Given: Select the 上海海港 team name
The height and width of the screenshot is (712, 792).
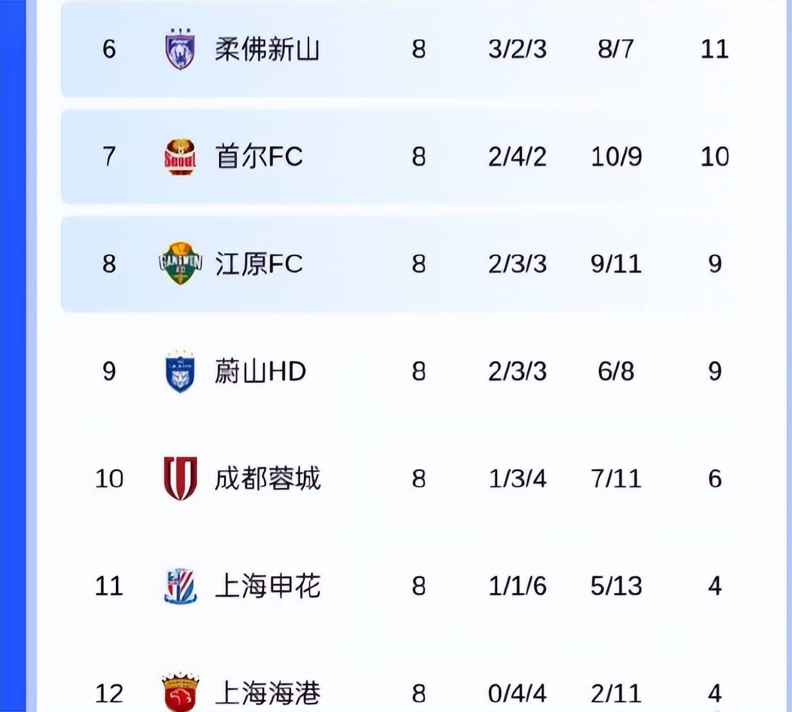Looking at the screenshot, I should point(267,693).
